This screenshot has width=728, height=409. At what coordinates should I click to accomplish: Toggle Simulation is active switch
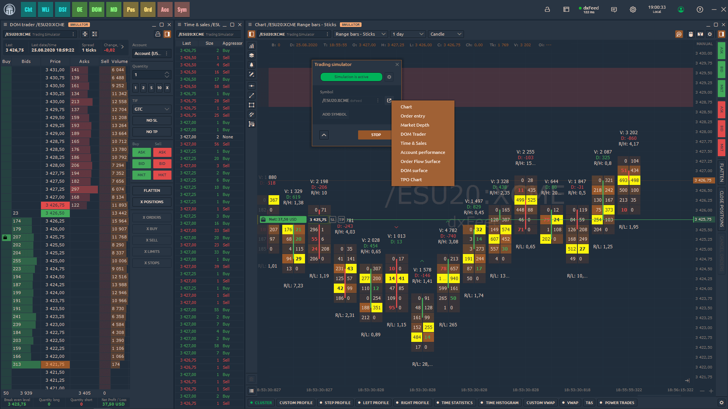tap(351, 77)
